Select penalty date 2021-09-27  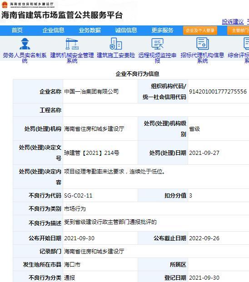[x=204, y=153]
